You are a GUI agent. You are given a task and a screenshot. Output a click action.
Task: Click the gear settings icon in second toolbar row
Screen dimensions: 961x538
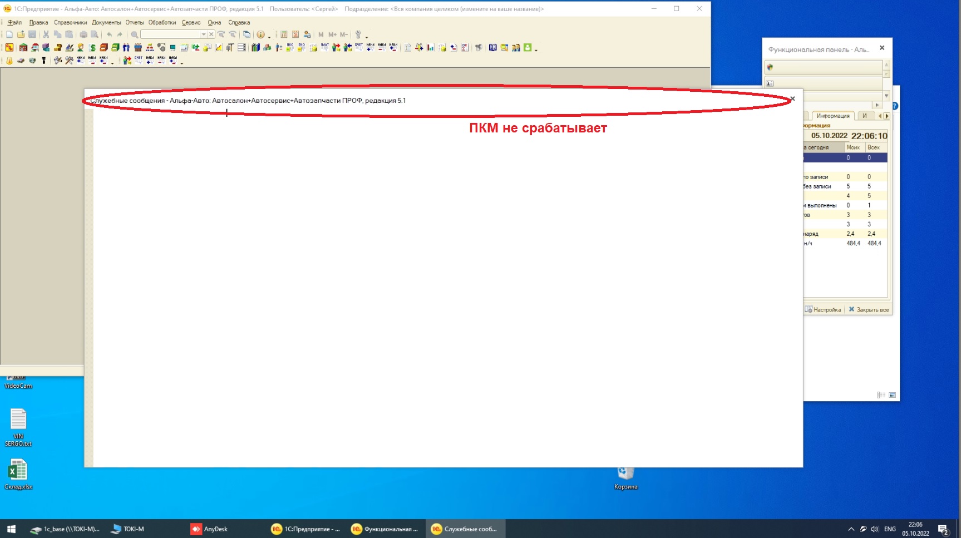click(161, 48)
